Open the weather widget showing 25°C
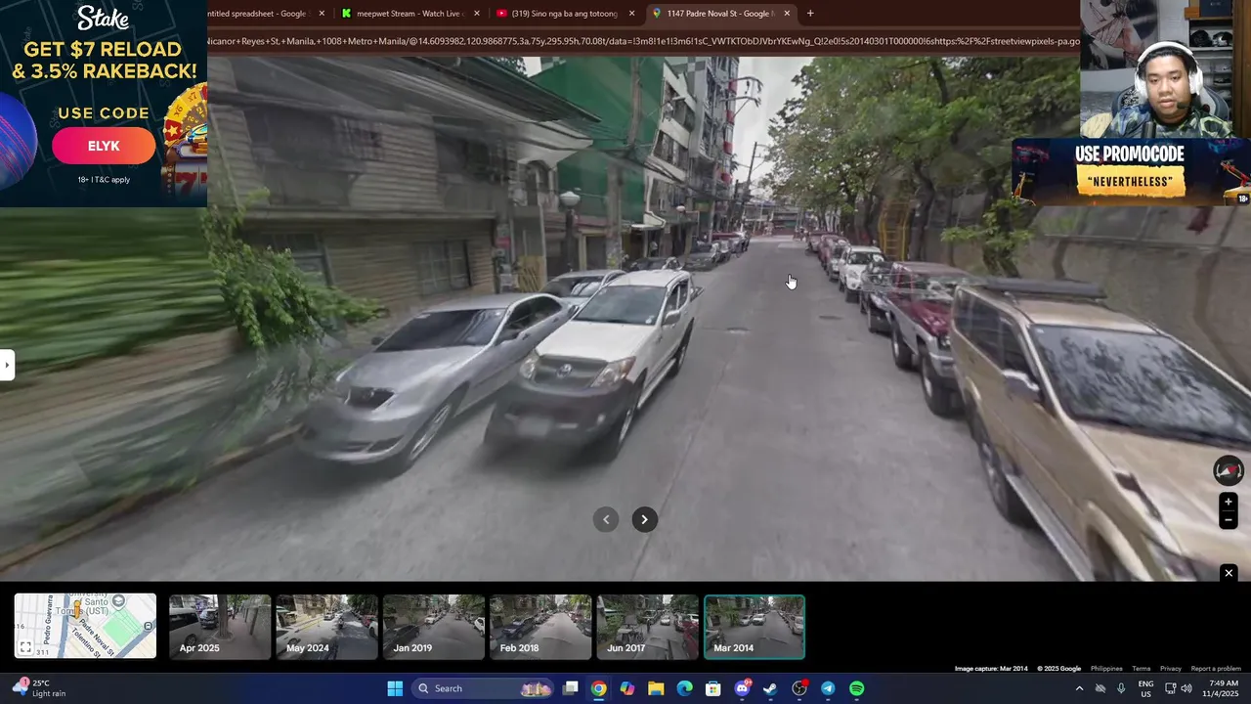 (x=39, y=688)
